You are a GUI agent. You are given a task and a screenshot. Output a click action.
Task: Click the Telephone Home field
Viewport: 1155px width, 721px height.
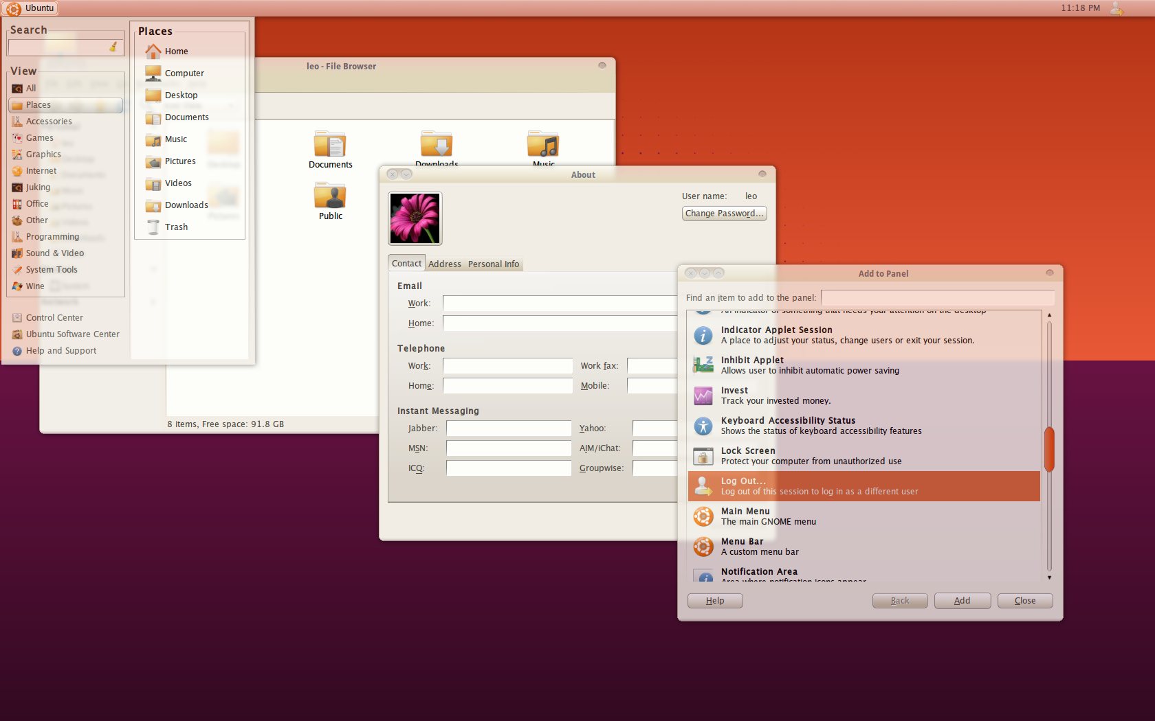(507, 386)
